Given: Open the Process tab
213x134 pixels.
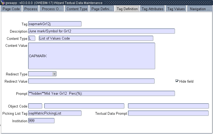Looking at the screenshot, I should [x=31, y=9].
